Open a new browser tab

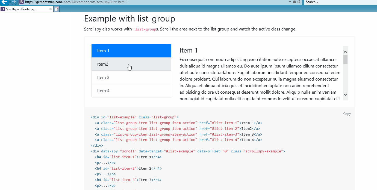click(56, 9)
